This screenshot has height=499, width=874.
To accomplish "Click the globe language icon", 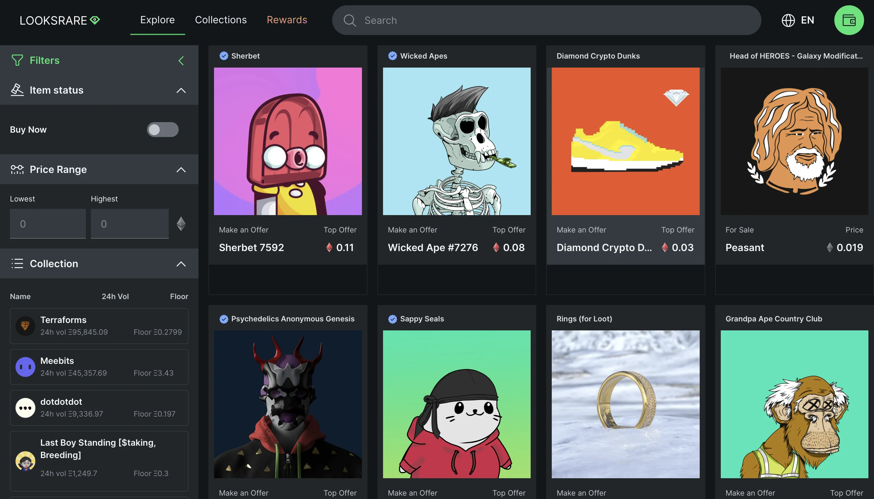I will (x=788, y=20).
